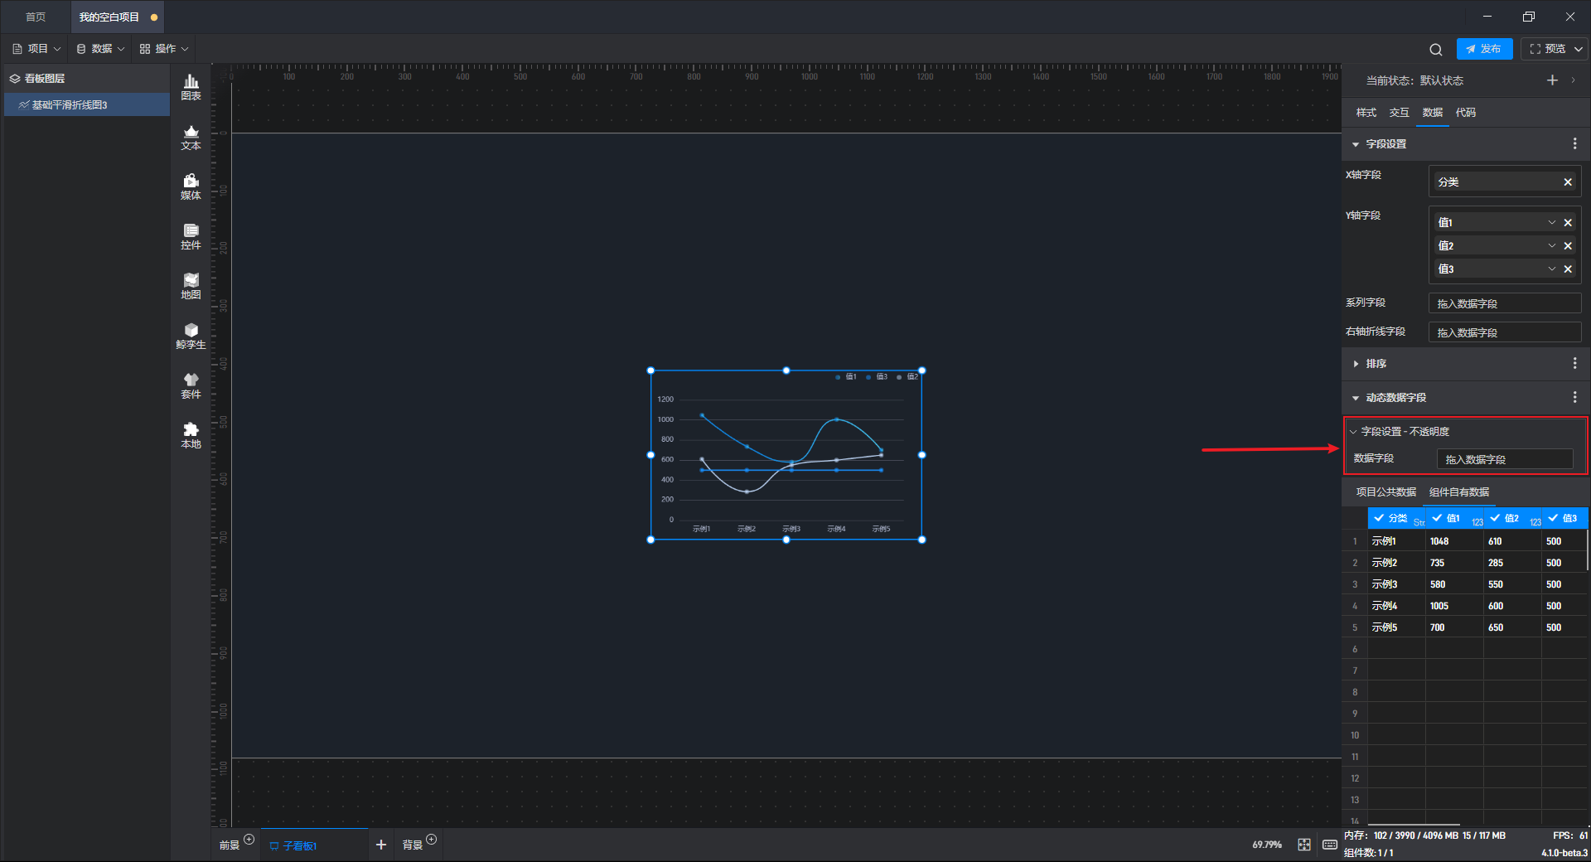
Task: Open the 项目 menu
Action: (36, 49)
